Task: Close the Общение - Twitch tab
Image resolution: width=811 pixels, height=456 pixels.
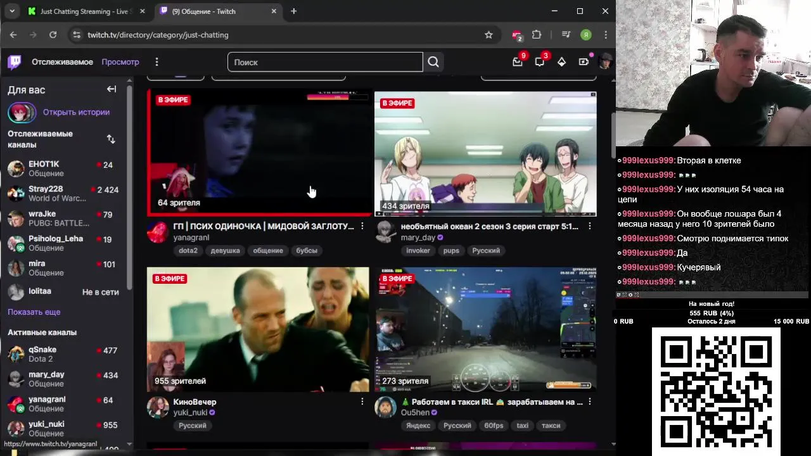Action: 274,11
